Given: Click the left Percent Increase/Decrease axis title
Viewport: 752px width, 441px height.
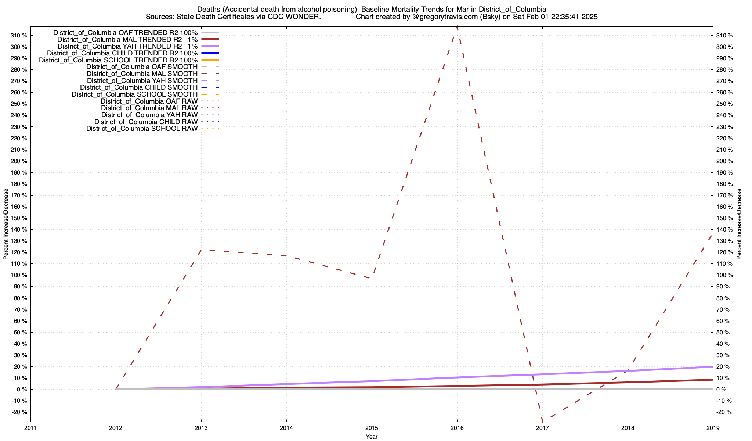Looking at the screenshot, I should click(6, 224).
